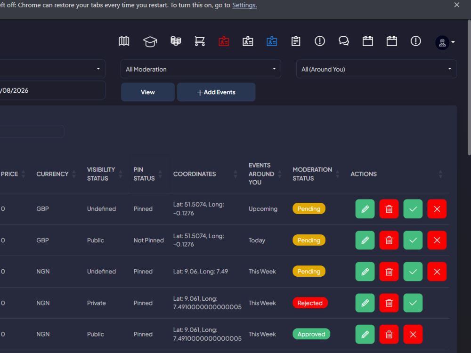471x353 pixels.
Task: Open the chat bubbles icon
Action: [344, 41]
